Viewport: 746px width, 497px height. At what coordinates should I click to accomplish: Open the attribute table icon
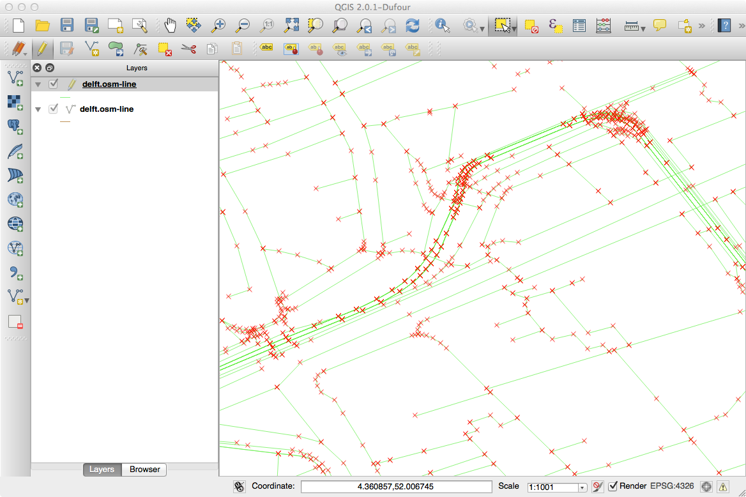click(579, 26)
